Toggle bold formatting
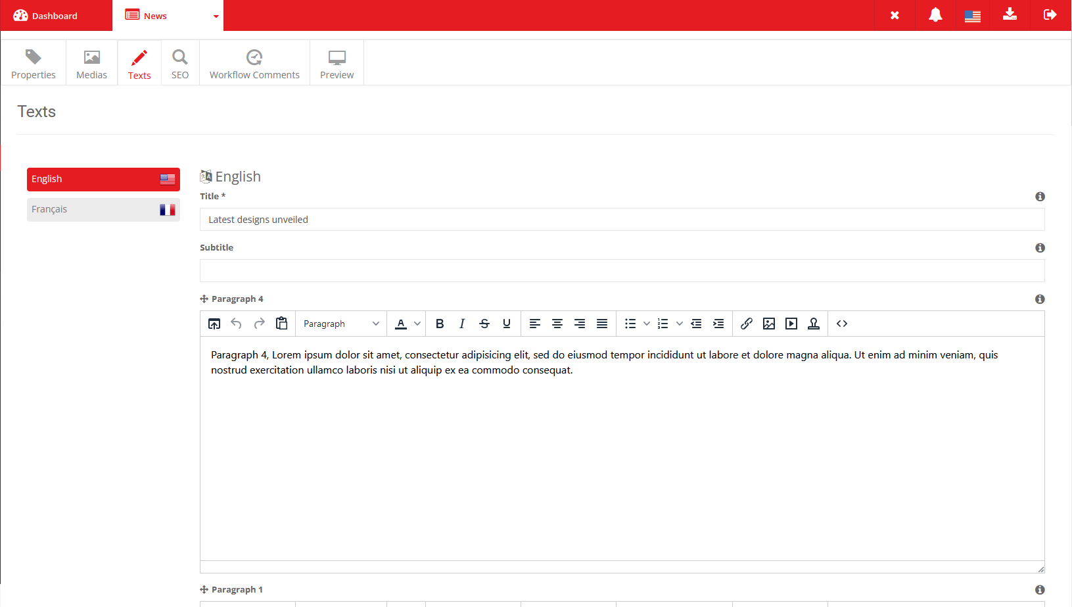 pos(440,324)
